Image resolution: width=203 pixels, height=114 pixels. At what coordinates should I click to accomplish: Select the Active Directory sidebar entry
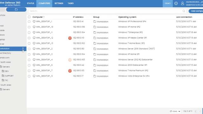pyautogui.click(x=5, y=53)
